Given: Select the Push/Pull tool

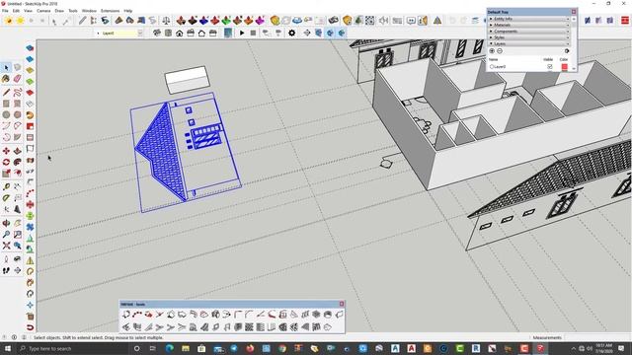Looking at the screenshot, I should [x=18, y=151].
